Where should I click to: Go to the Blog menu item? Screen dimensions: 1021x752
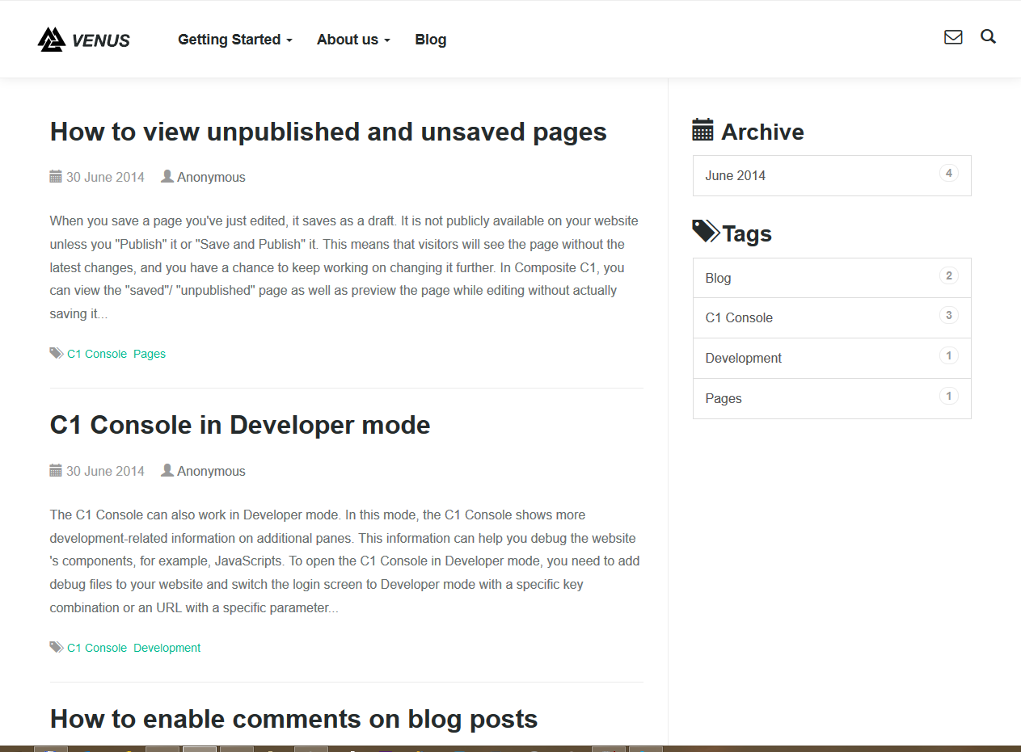(x=430, y=40)
